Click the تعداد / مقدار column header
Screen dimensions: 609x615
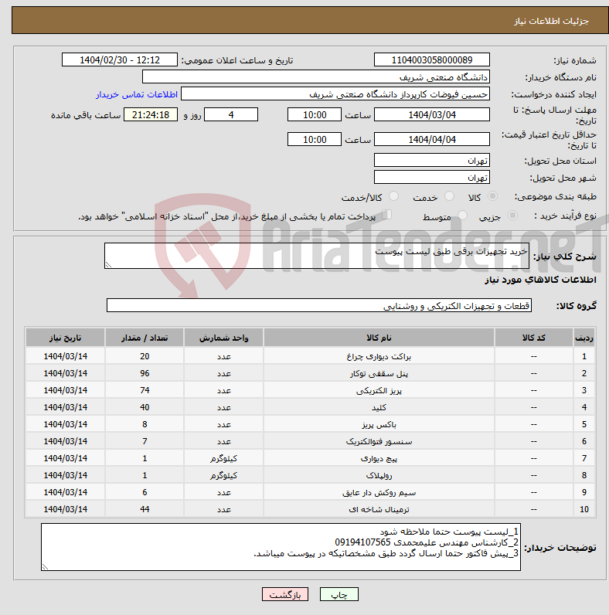pos(145,338)
